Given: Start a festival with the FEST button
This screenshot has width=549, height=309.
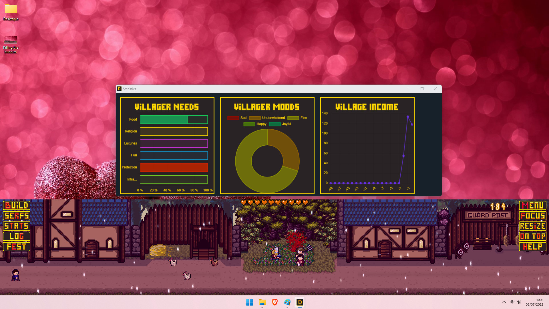Looking at the screenshot, I should click(16, 247).
